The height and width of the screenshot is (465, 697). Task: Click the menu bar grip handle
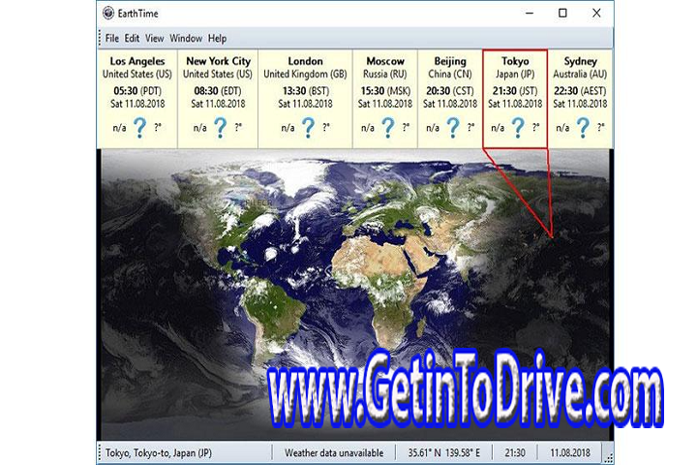(100, 39)
